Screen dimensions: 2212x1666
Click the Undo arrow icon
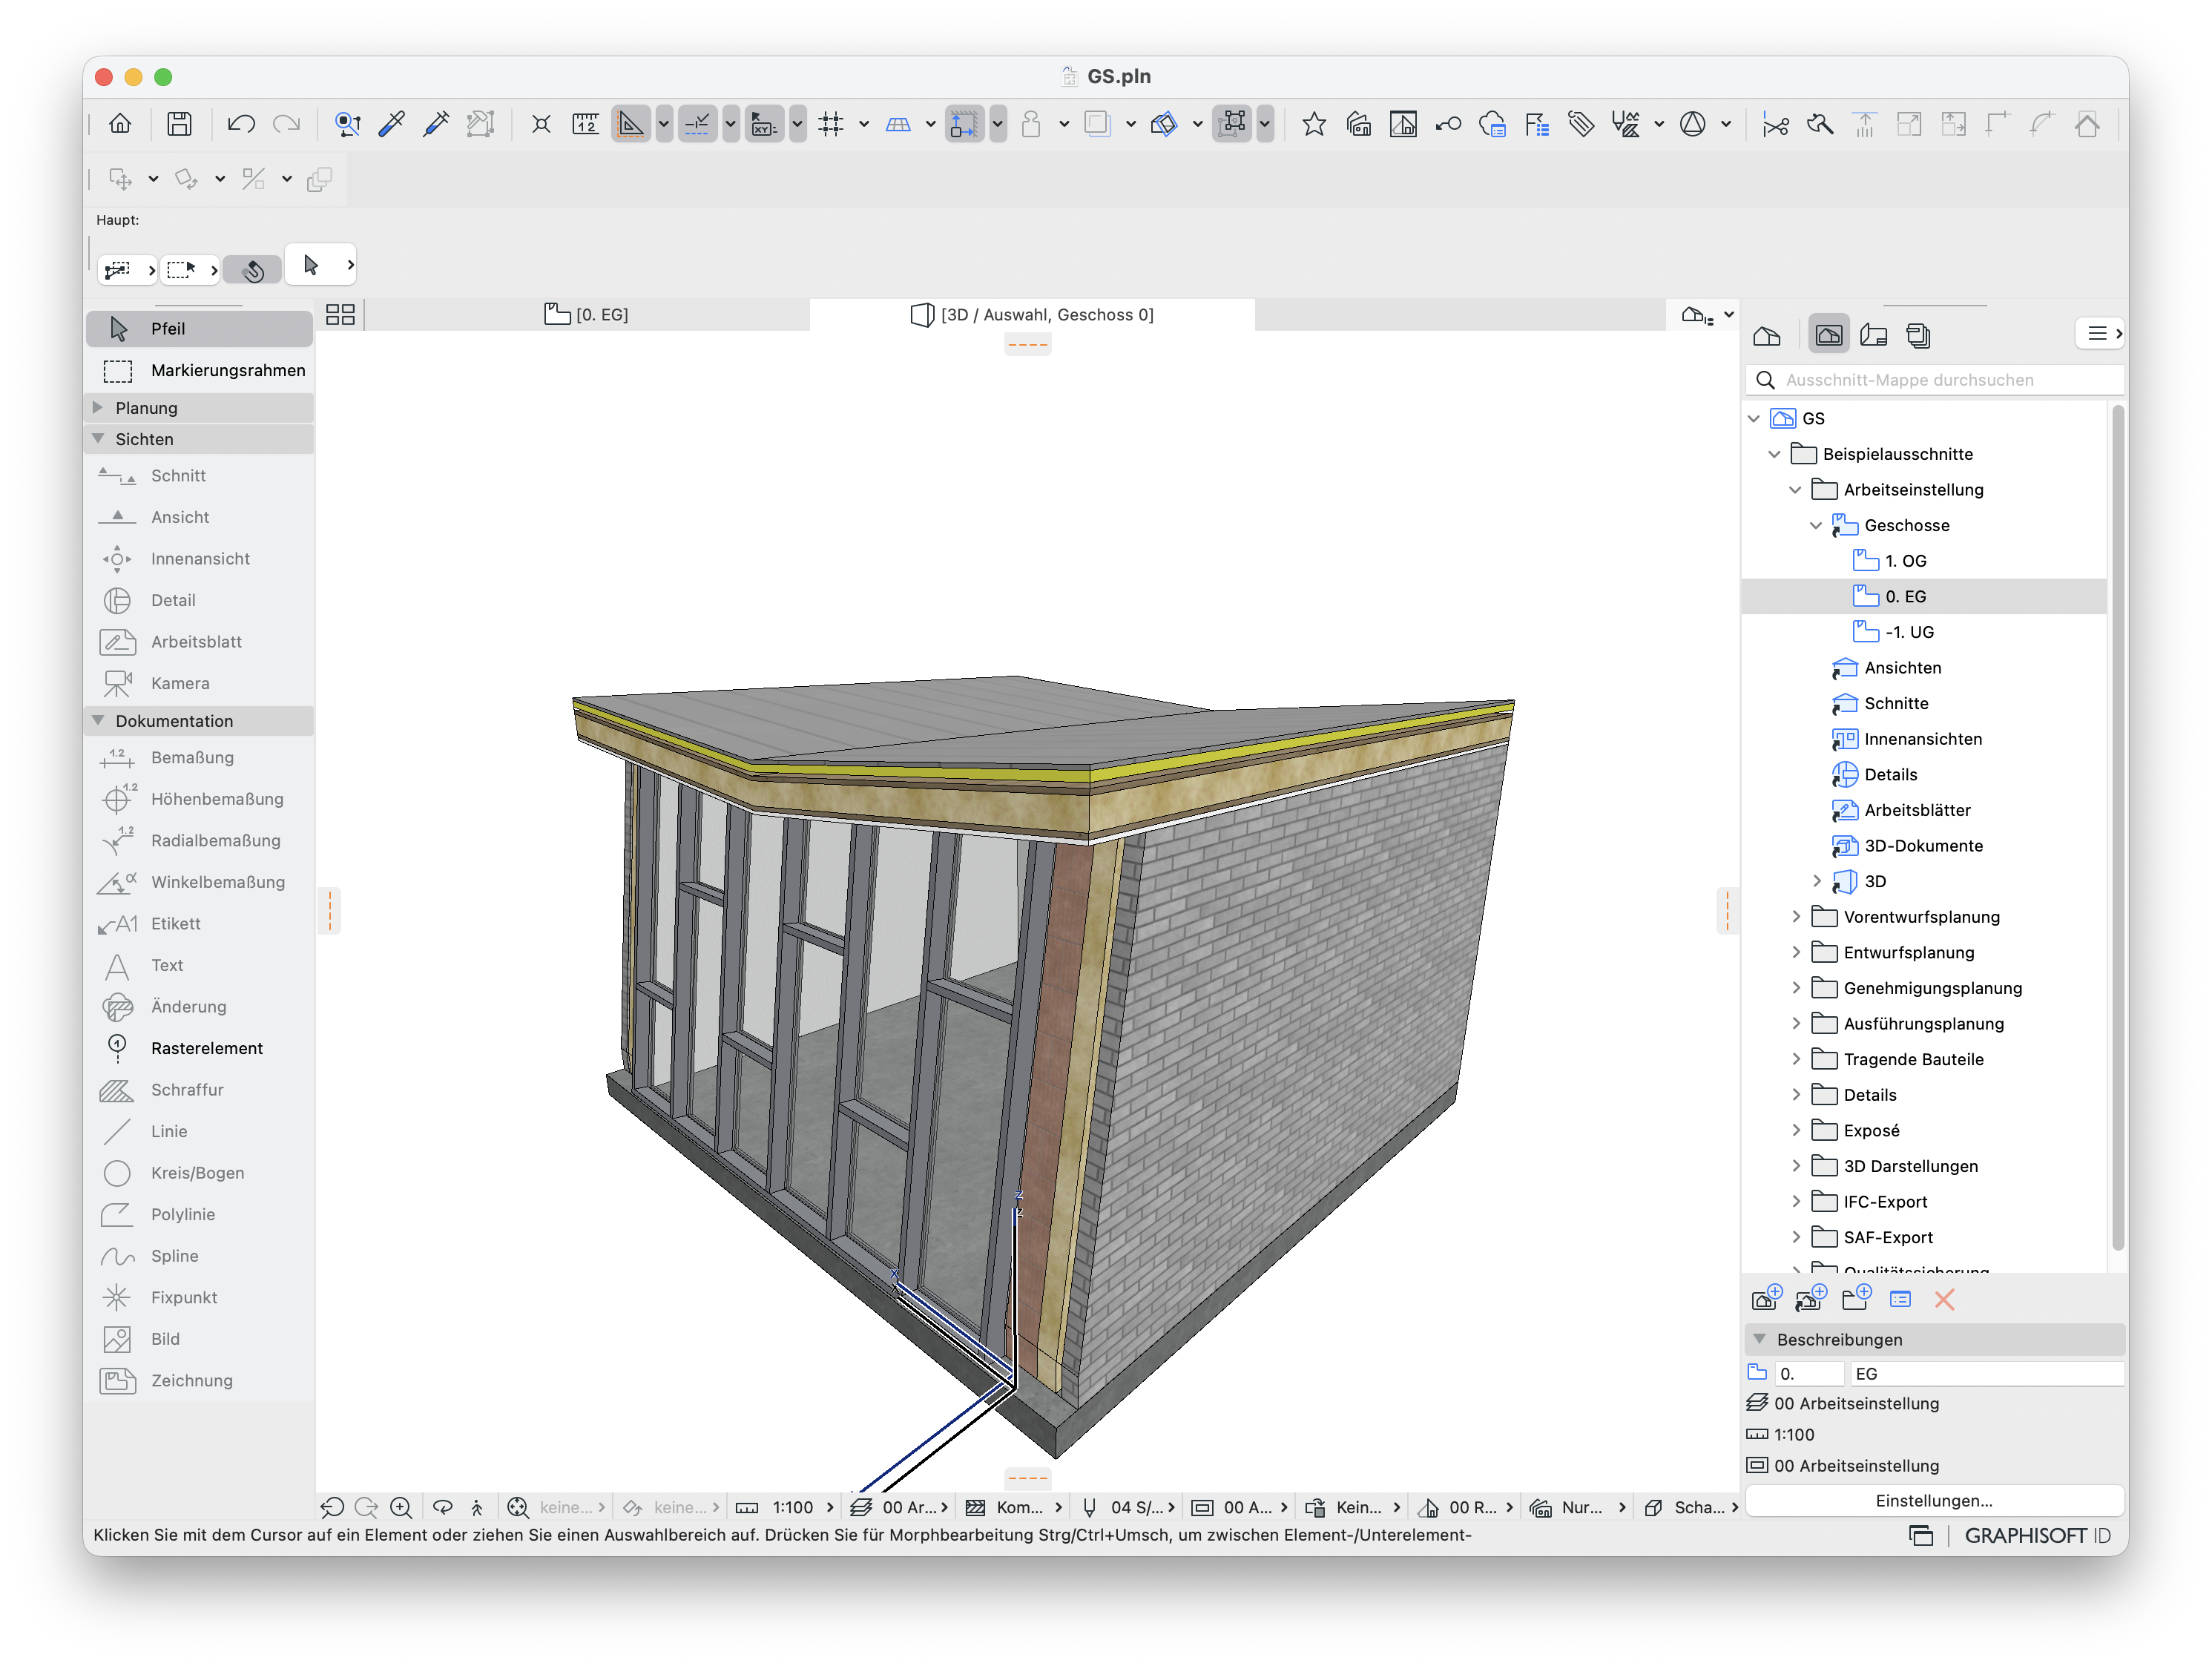(241, 124)
